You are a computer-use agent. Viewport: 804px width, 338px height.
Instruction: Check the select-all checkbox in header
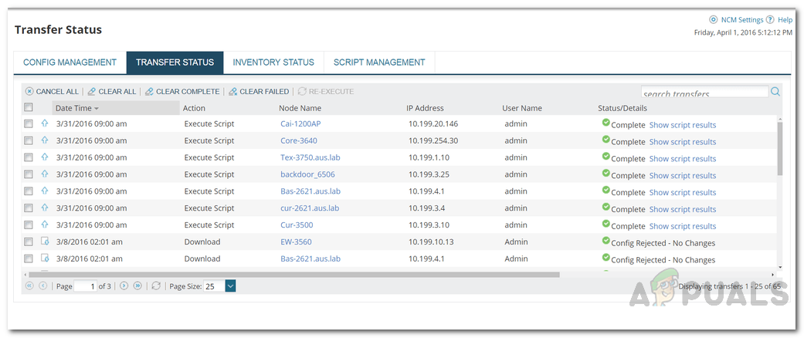point(29,108)
